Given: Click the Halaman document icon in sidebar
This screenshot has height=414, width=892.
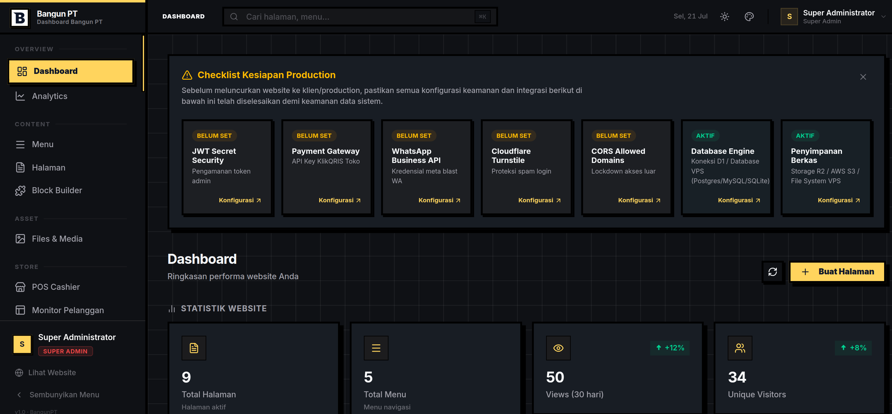Looking at the screenshot, I should (20, 168).
